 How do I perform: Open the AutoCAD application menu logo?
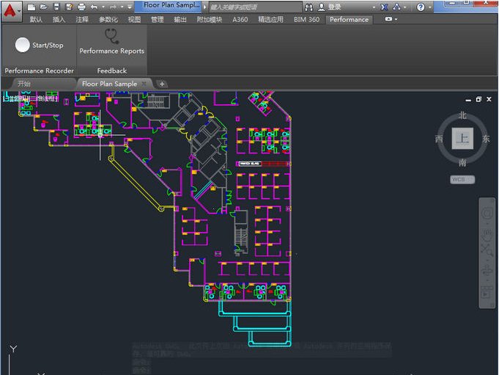[10, 11]
